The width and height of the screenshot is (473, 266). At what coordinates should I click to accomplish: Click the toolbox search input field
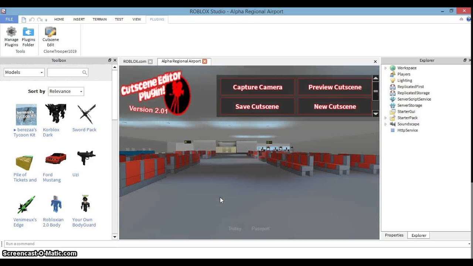(x=65, y=72)
